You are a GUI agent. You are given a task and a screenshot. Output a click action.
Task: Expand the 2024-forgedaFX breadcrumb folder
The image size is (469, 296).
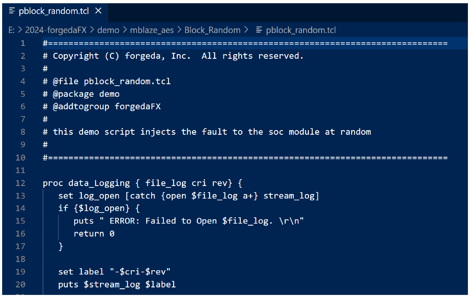[56, 30]
